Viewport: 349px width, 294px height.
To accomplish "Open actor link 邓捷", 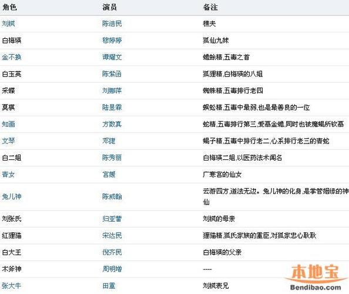I will click(109, 141).
